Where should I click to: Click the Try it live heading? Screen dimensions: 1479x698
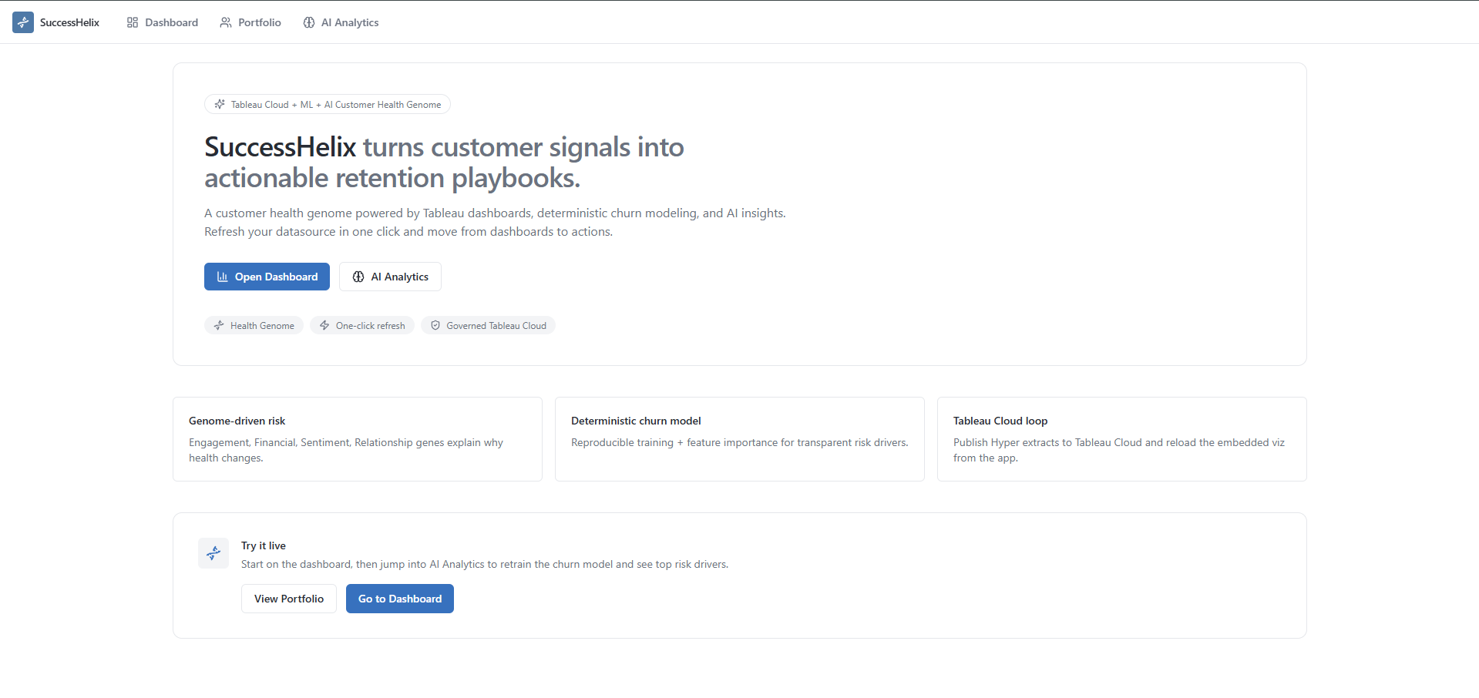pos(264,545)
